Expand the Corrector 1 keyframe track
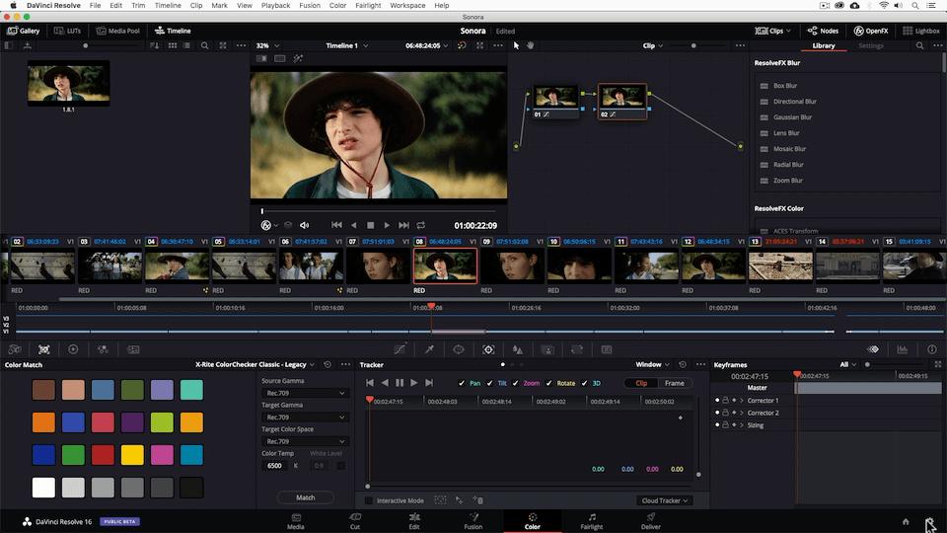The height and width of the screenshot is (533, 947). point(742,401)
